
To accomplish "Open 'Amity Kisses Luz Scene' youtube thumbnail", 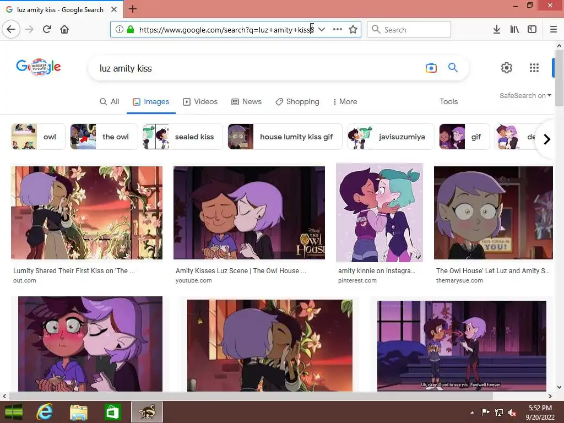I will click(x=249, y=213).
